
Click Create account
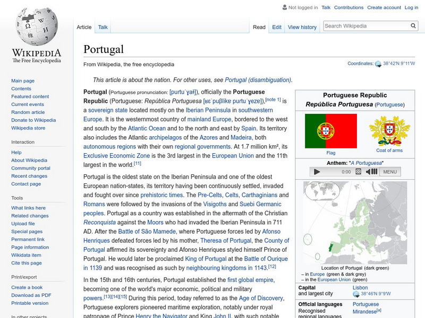point(384,7)
